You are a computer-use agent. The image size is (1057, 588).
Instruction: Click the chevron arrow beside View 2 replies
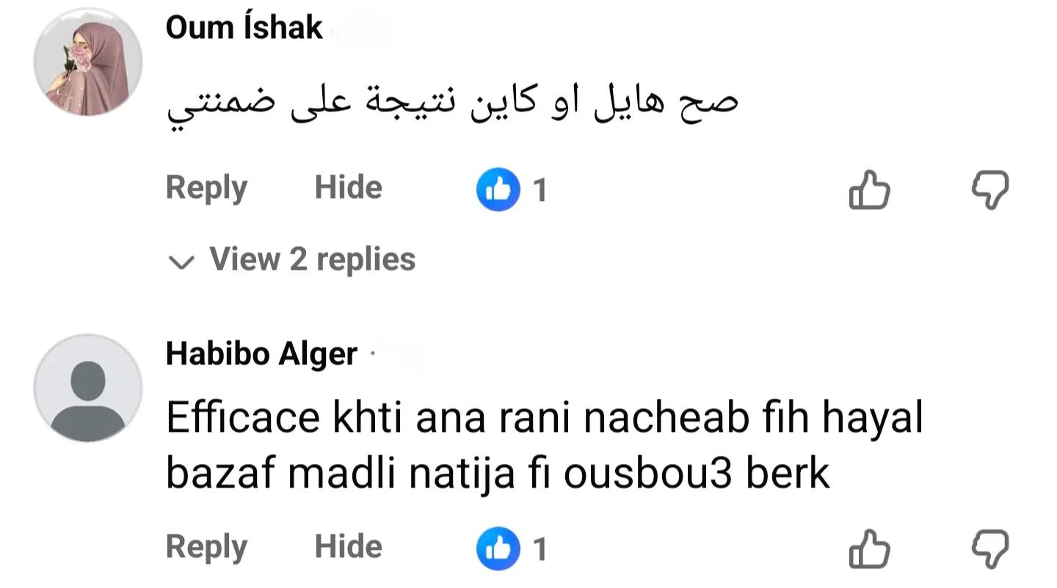[181, 262]
